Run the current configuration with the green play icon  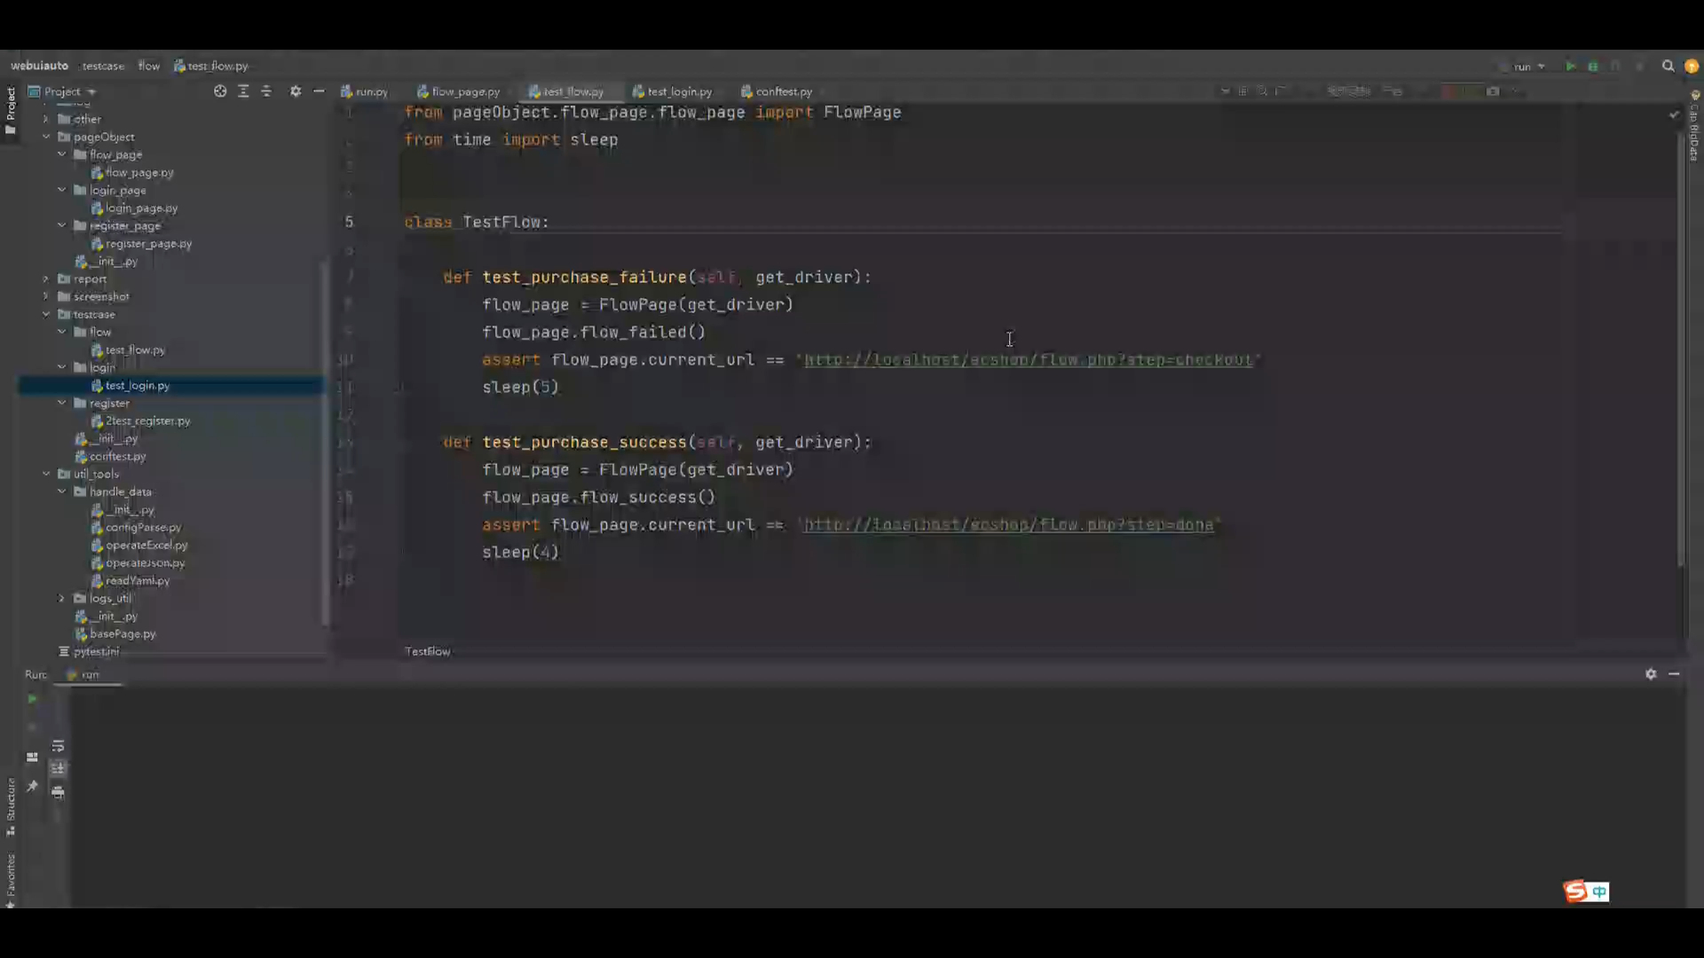coord(1570,67)
